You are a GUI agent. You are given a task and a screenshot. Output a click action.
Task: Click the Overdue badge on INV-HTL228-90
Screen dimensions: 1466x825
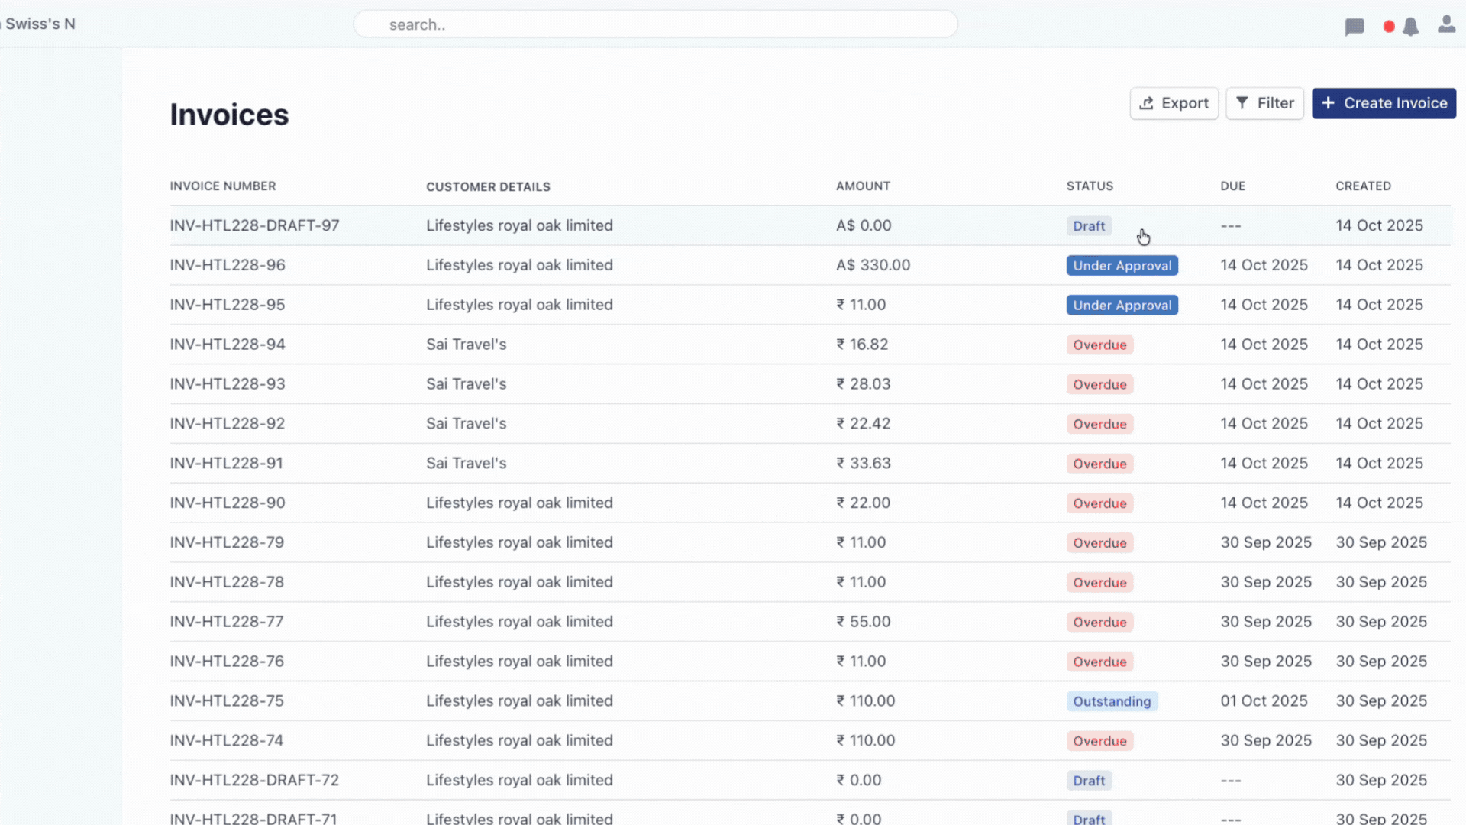pyautogui.click(x=1099, y=503)
